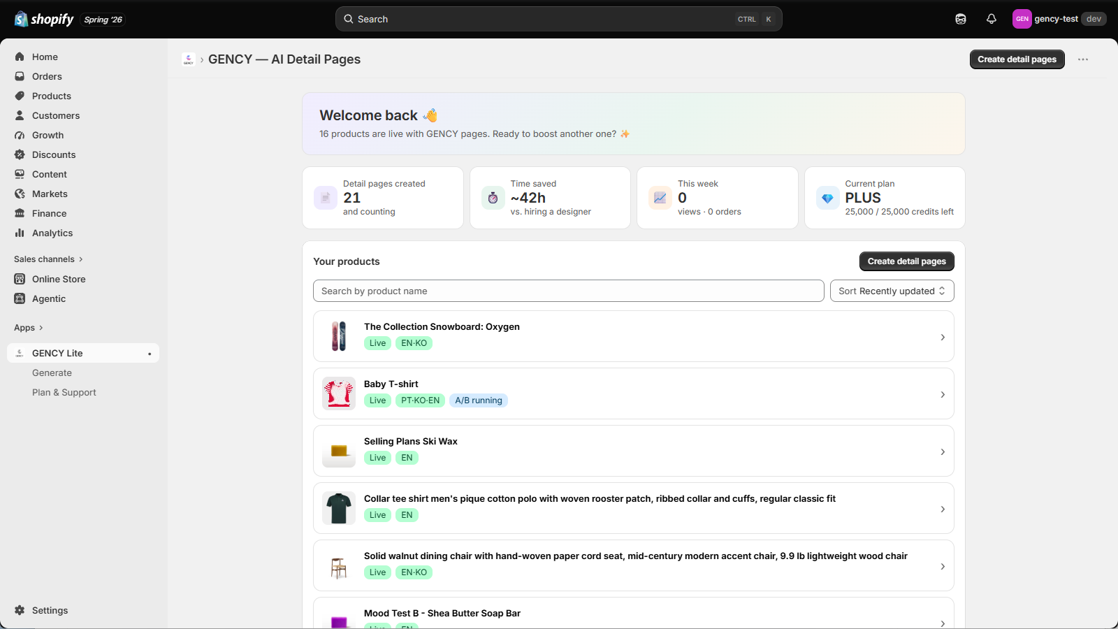Open the notifications bell

pyautogui.click(x=992, y=19)
